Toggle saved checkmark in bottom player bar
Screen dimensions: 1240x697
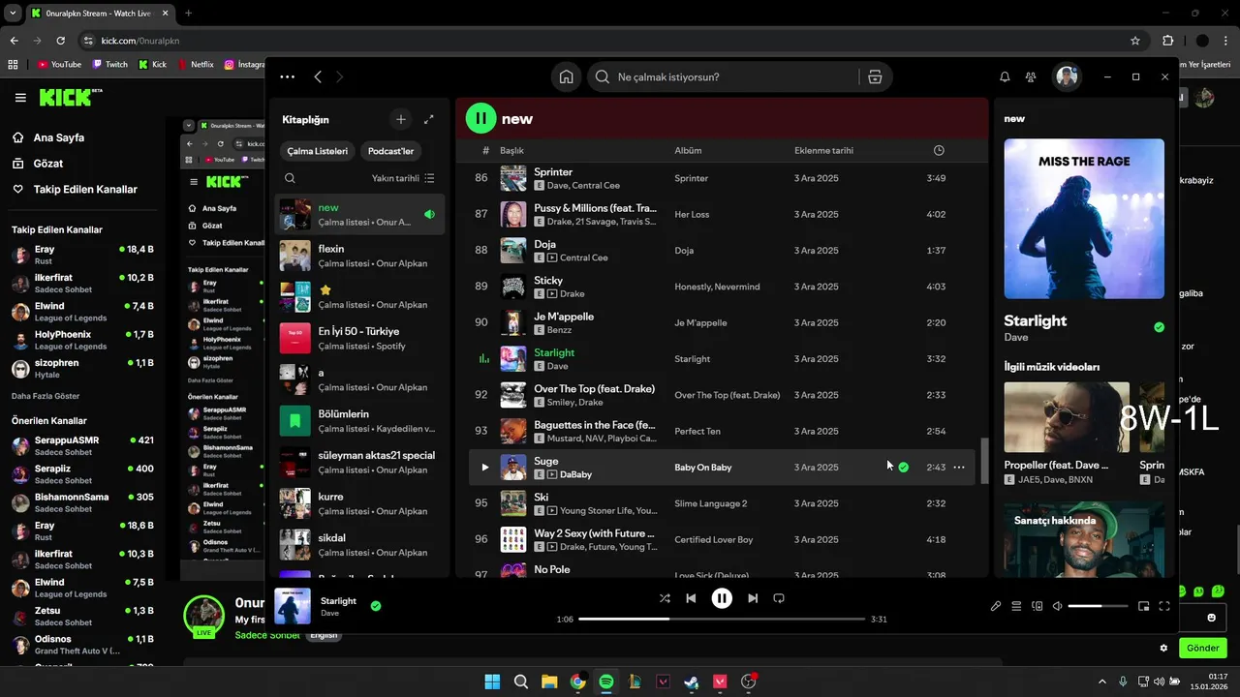point(375,606)
